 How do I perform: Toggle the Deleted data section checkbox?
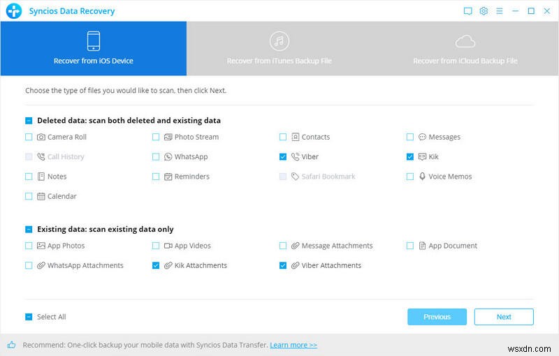[29, 121]
